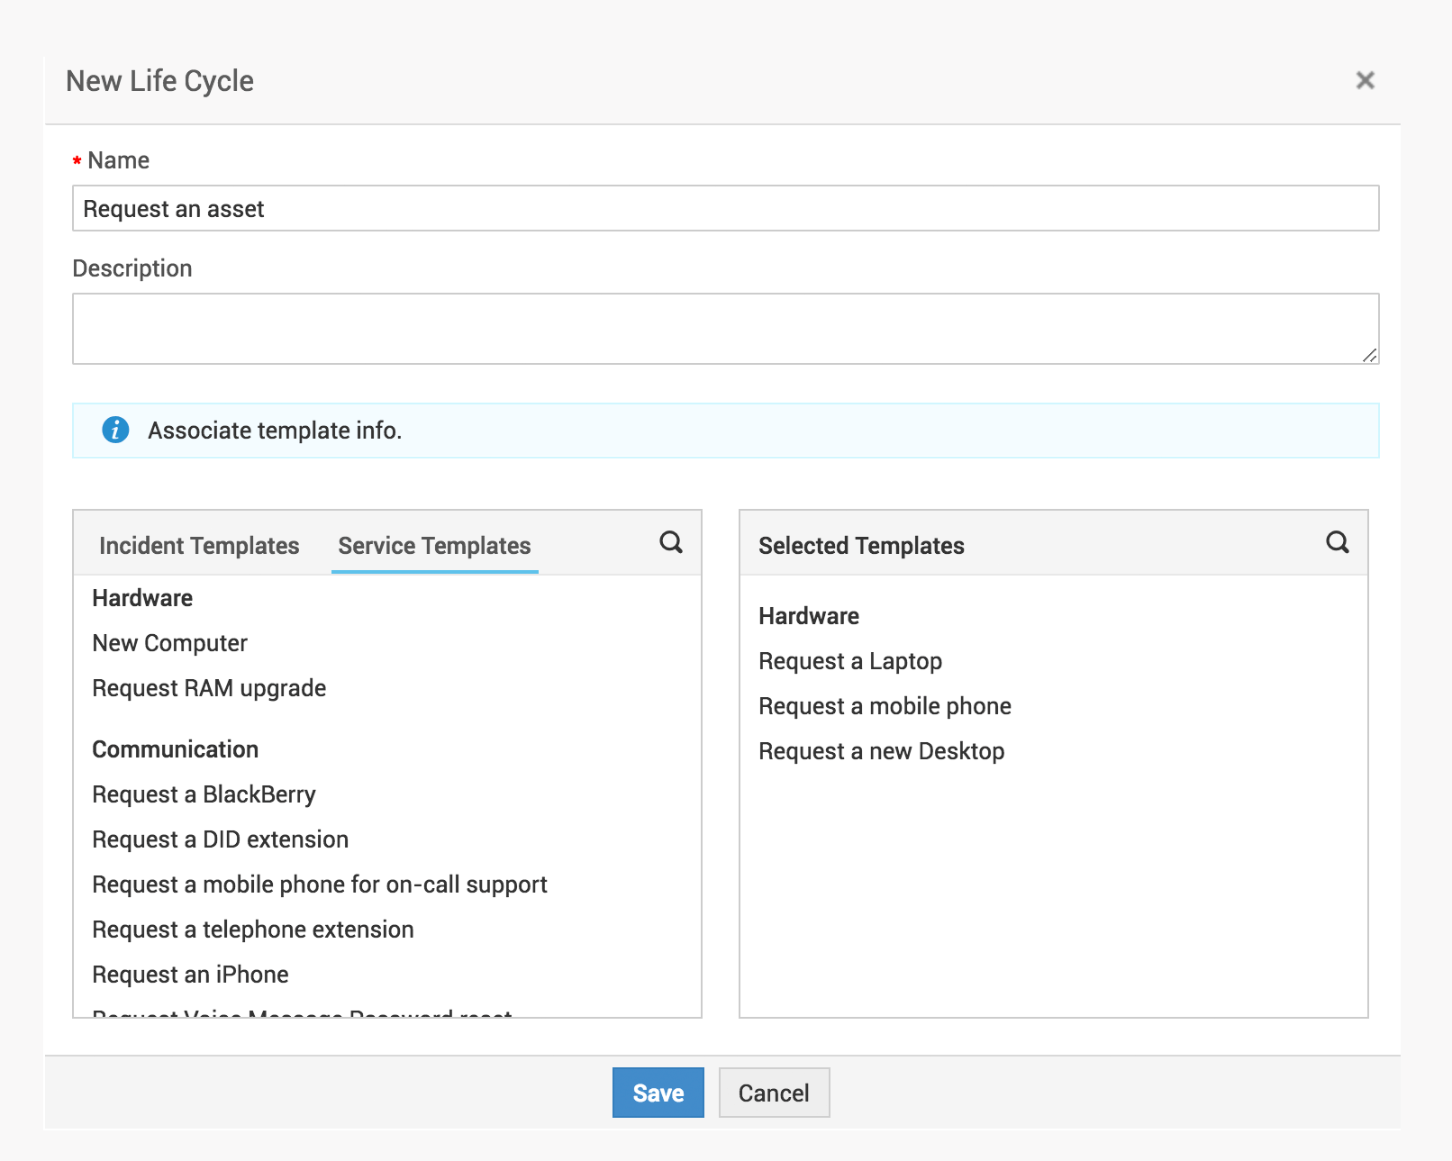Viewport: 1452px width, 1161px height.
Task: Select Request RAM upgrade template
Action: point(209,688)
